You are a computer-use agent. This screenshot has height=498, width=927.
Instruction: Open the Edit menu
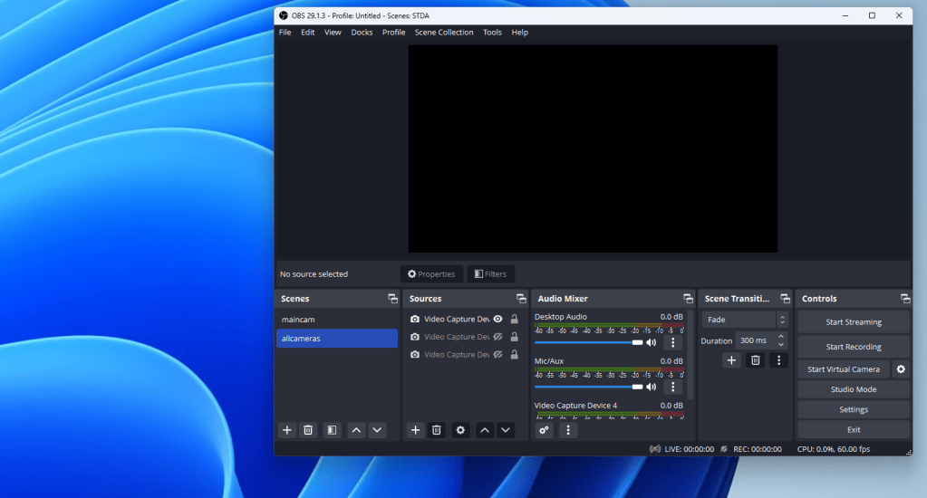point(307,33)
